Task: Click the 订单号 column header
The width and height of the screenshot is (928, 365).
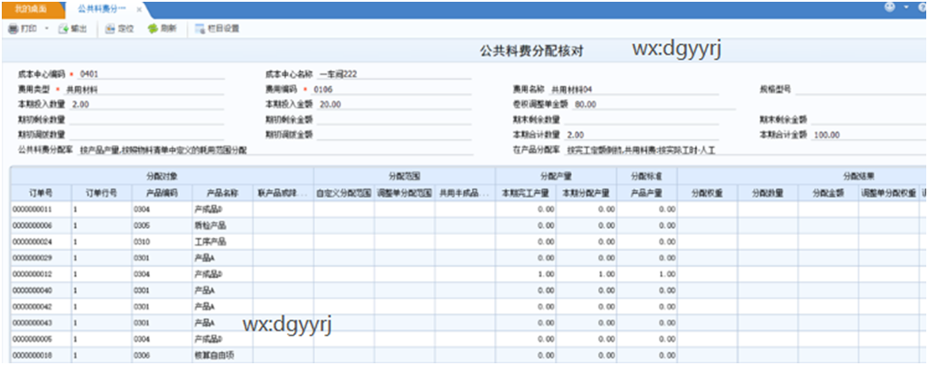Action: pos(41,194)
